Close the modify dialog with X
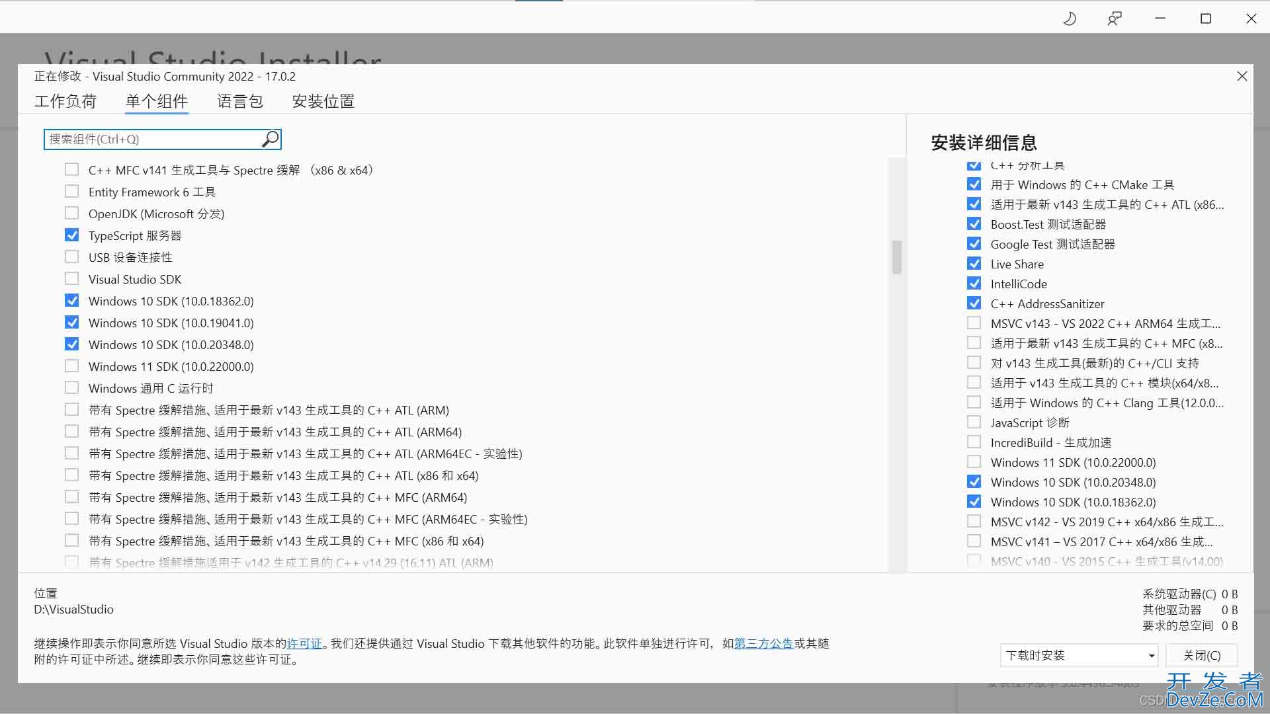The height and width of the screenshot is (714, 1270). [1242, 76]
